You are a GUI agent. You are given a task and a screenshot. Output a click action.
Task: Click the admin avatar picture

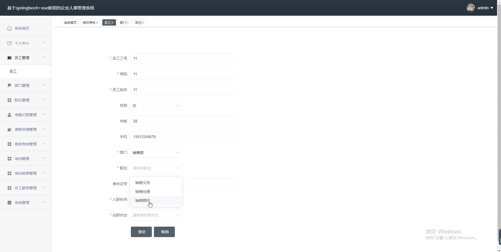pos(471,8)
